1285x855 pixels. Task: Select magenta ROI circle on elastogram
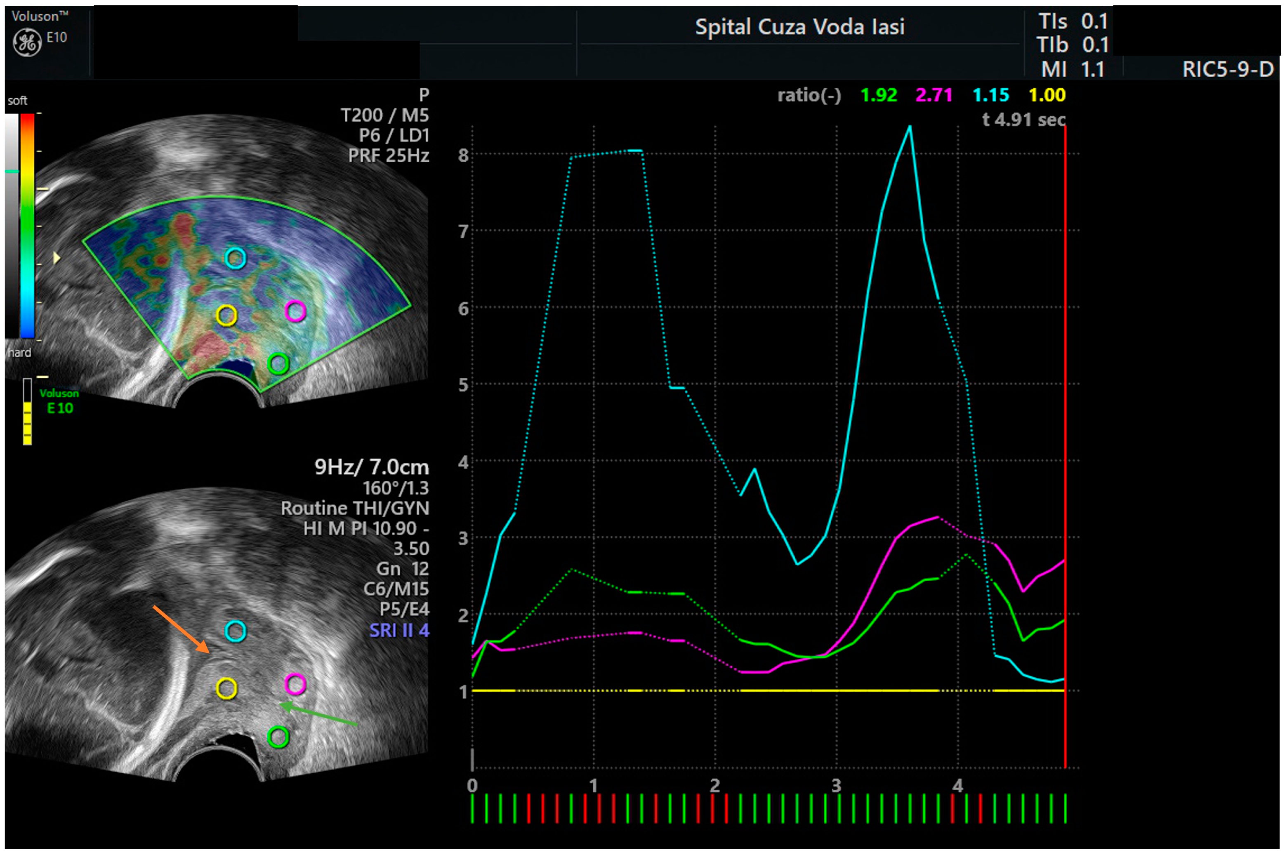coord(295,311)
